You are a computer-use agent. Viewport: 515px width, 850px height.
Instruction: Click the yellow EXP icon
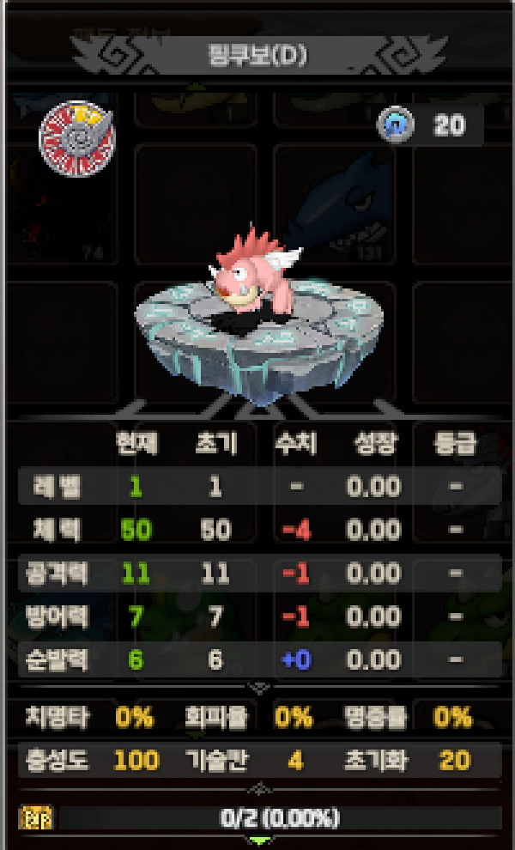tap(36, 817)
